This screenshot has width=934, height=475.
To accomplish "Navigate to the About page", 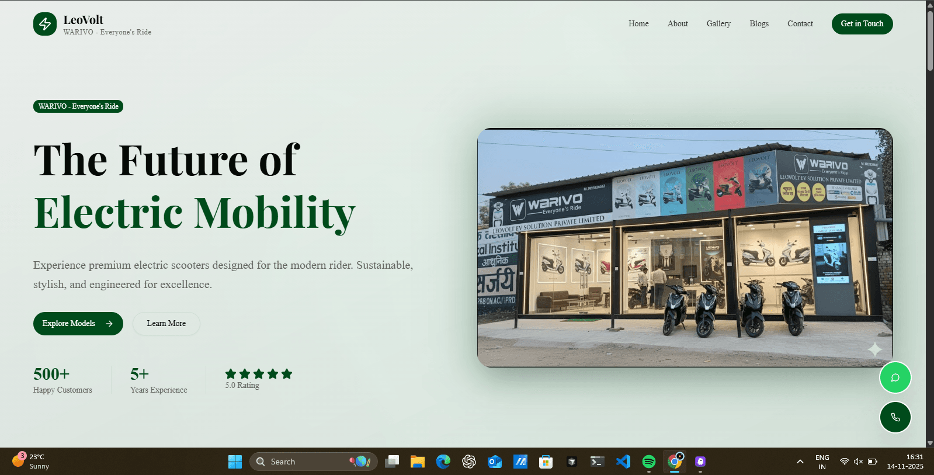I will click(678, 24).
